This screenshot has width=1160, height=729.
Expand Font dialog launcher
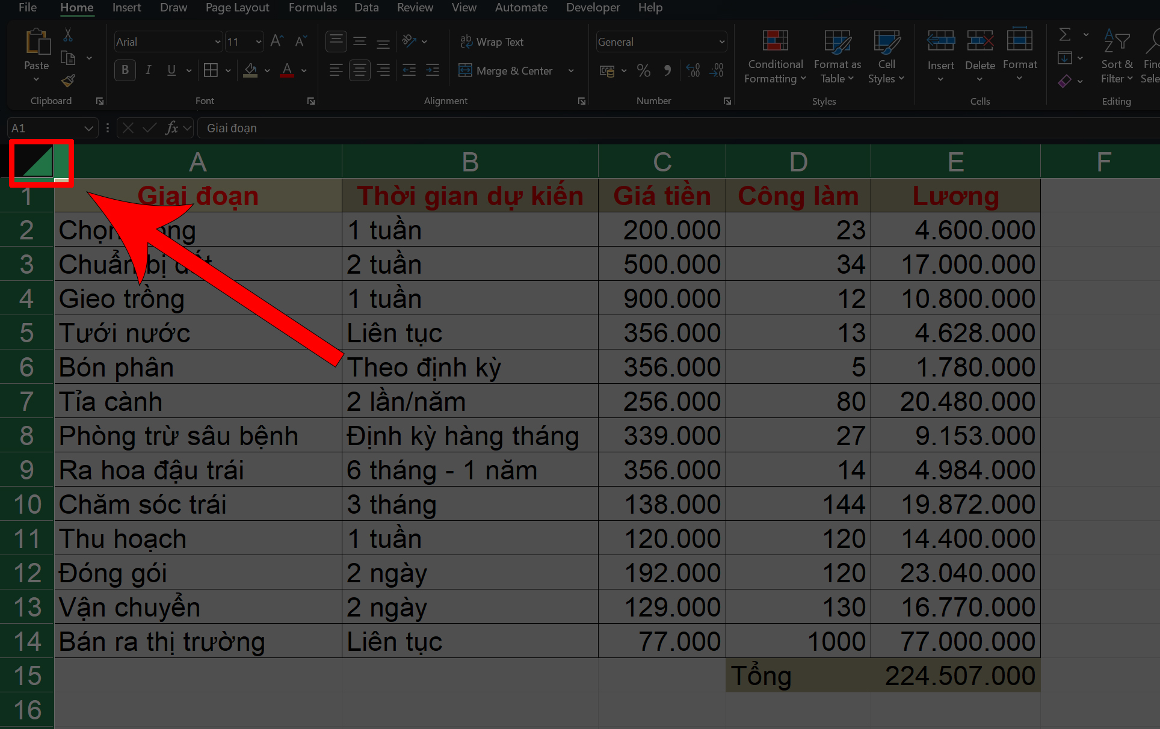pos(311,101)
